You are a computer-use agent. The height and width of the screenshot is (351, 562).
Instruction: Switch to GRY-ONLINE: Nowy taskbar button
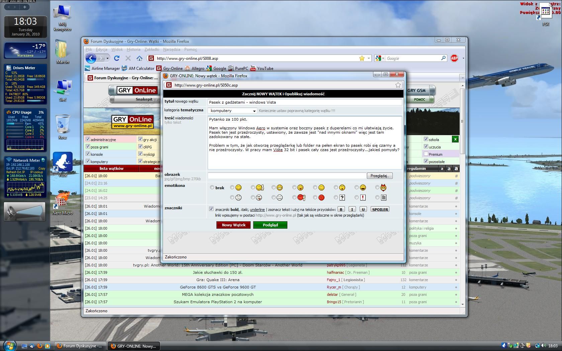(134, 346)
